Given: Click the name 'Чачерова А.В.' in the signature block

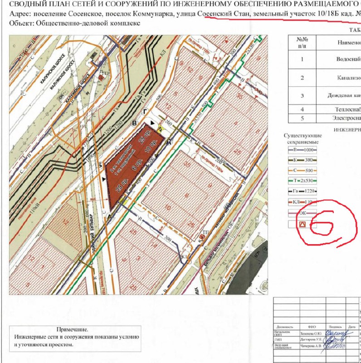Looking at the screenshot, I should (x=311, y=346).
